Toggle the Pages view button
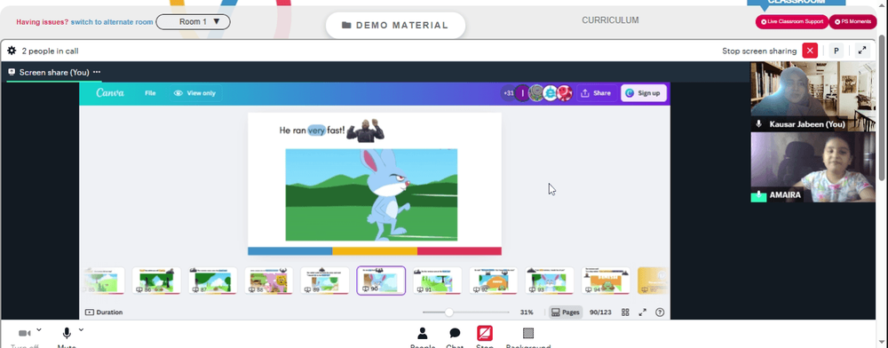Screen dimensions: 888x348 565,312
